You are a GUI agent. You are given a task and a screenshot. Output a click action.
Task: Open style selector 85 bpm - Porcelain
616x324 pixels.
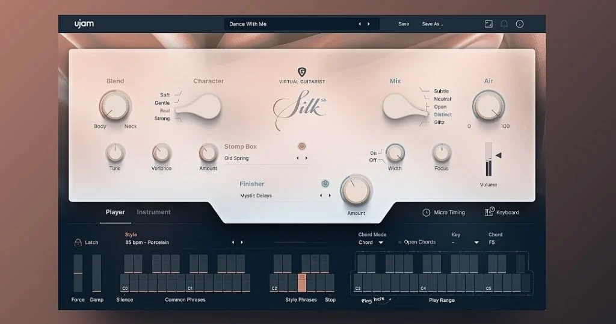[x=147, y=242]
